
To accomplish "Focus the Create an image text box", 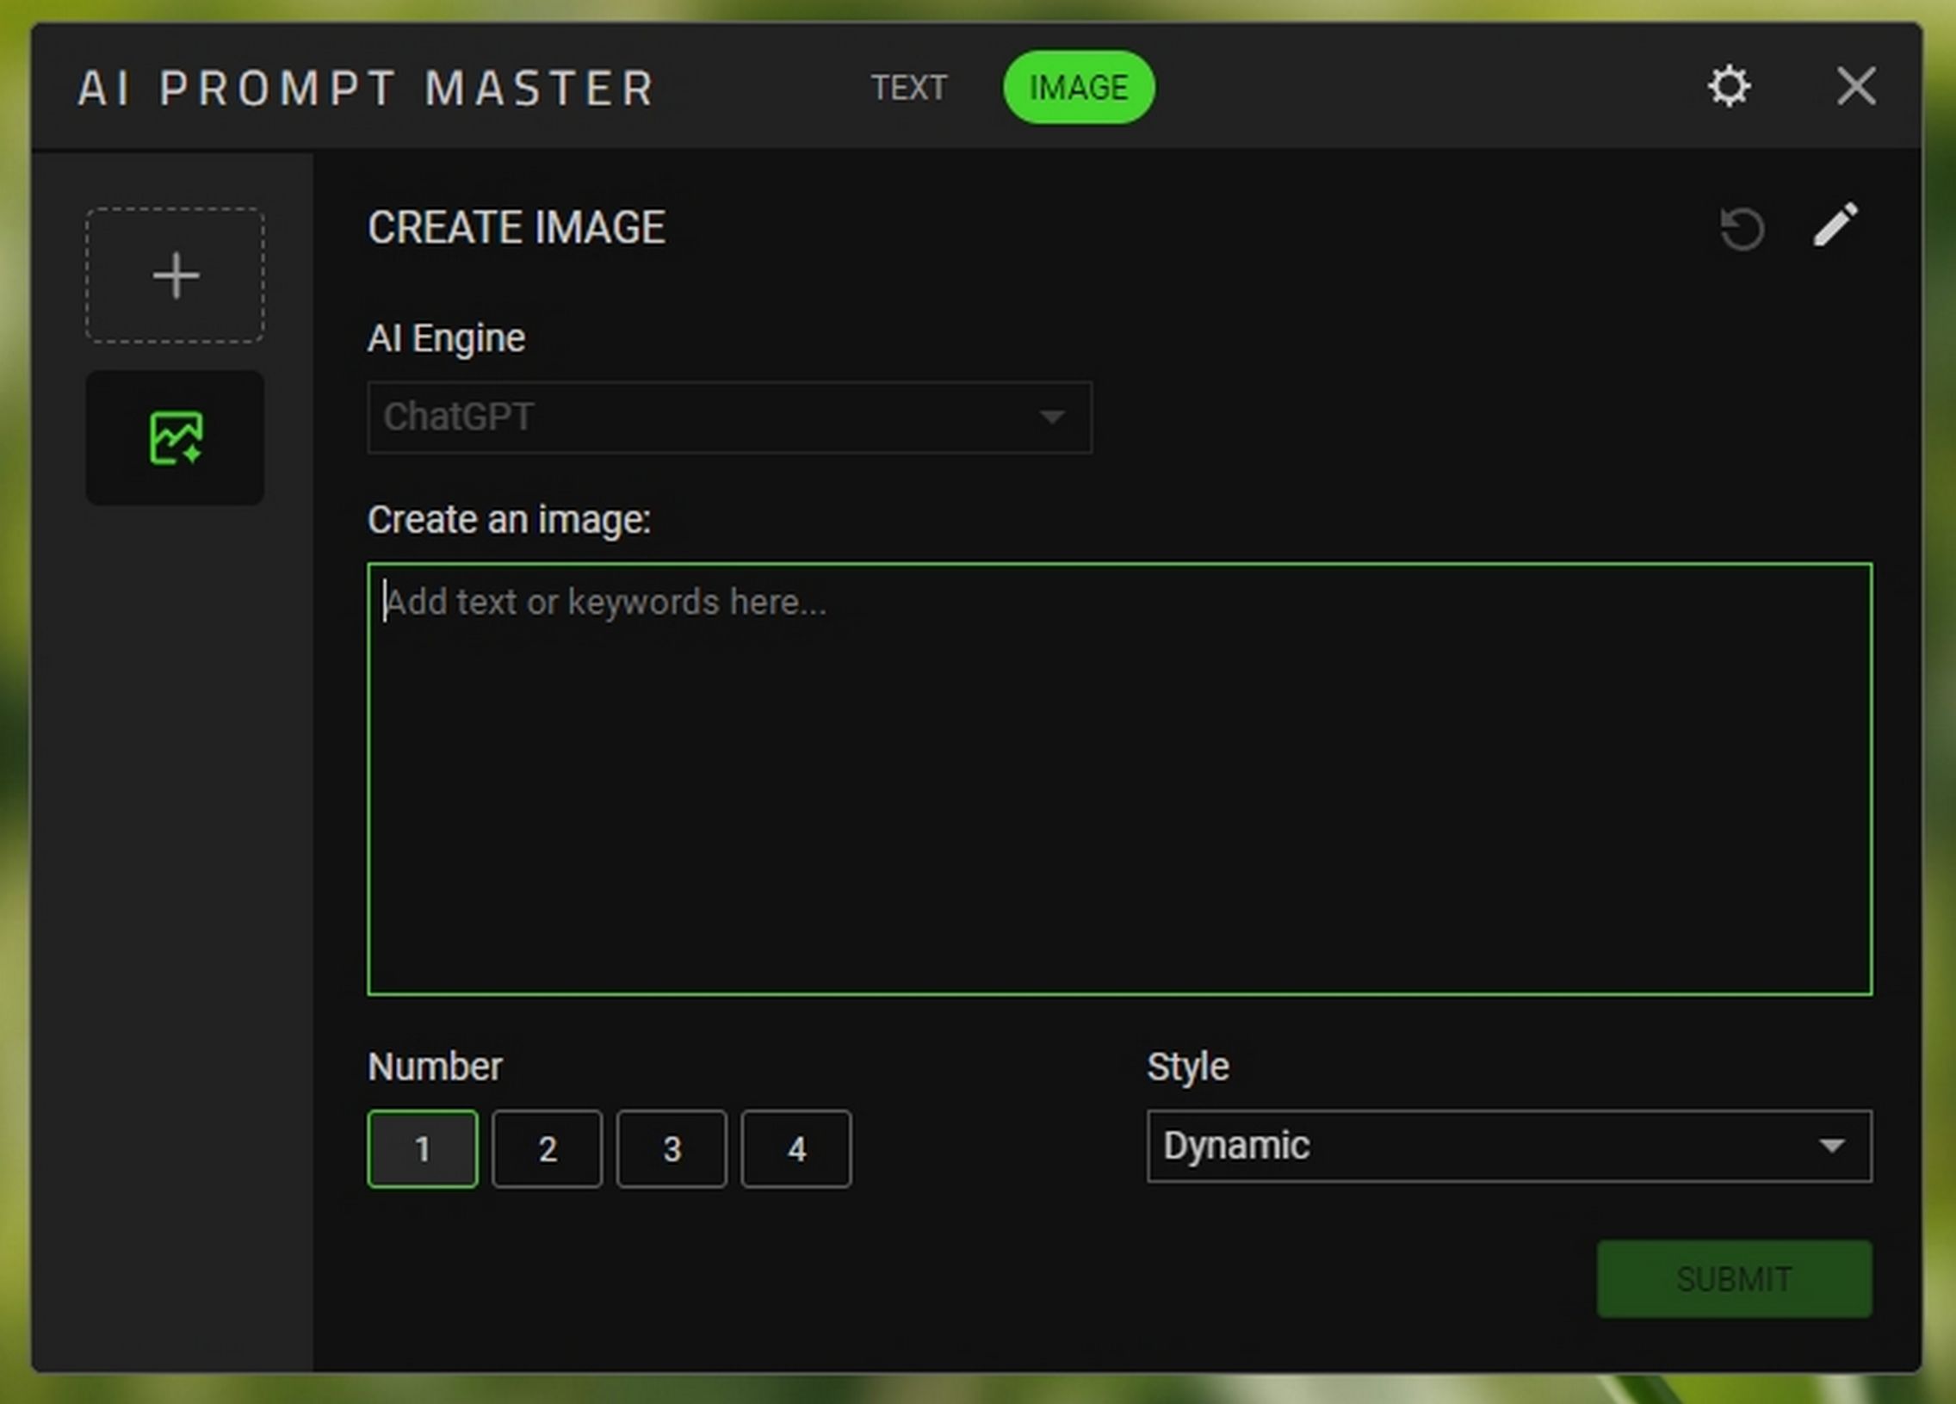I will pyautogui.click(x=1119, y=780).
